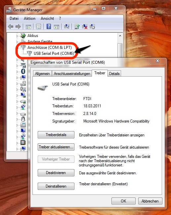Click the down-arrow uninstall toolbar icon

[x=92, y=26]
